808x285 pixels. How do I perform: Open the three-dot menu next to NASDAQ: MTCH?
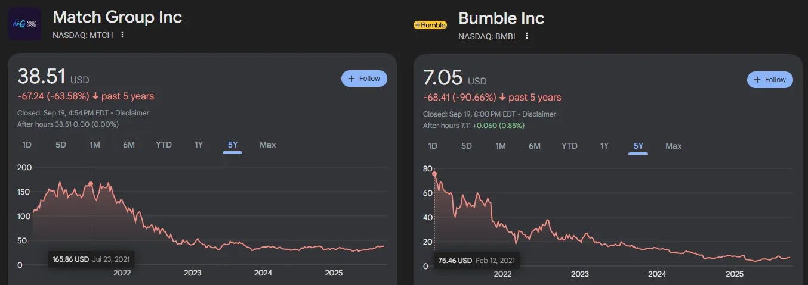coord(122,35)
